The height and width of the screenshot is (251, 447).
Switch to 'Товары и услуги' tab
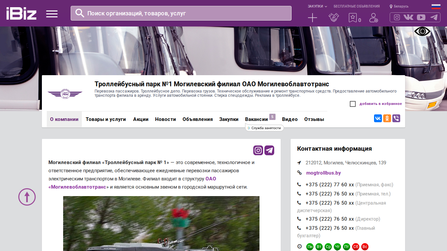click(x=106, y=119)
